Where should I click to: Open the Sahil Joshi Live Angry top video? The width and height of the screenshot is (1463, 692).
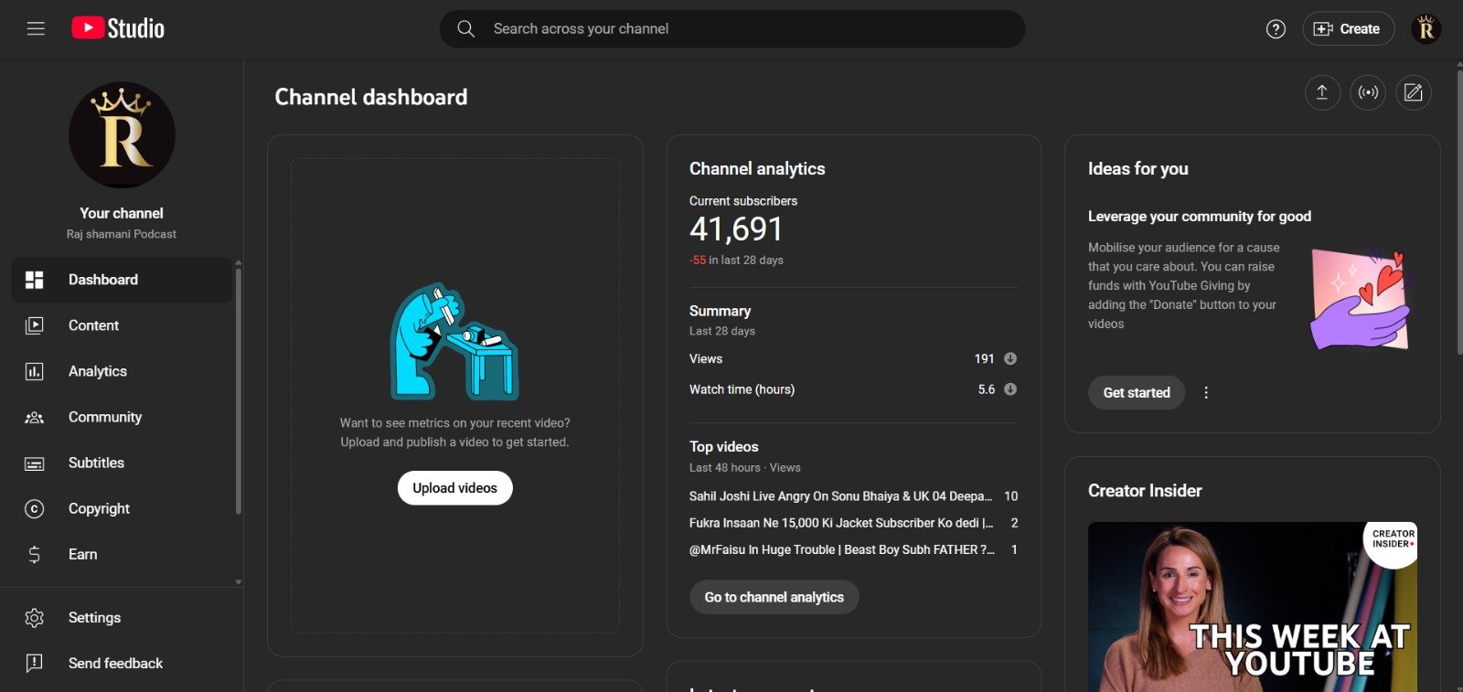point(840,496)
